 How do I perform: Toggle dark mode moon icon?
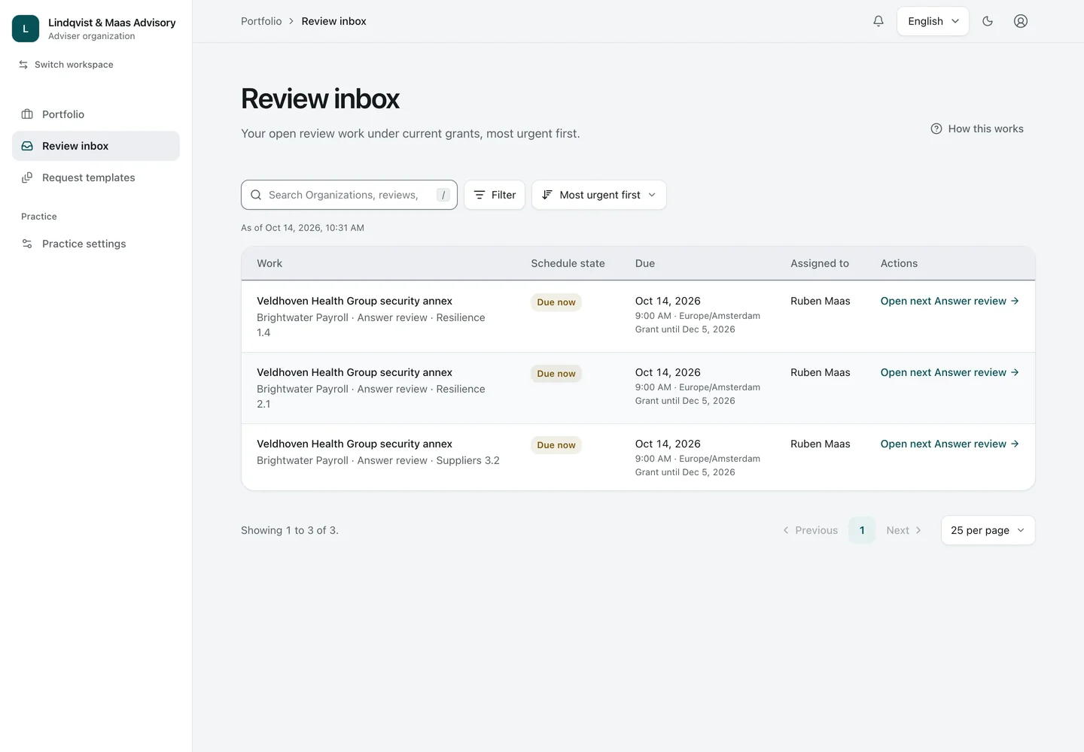(988, 21)
